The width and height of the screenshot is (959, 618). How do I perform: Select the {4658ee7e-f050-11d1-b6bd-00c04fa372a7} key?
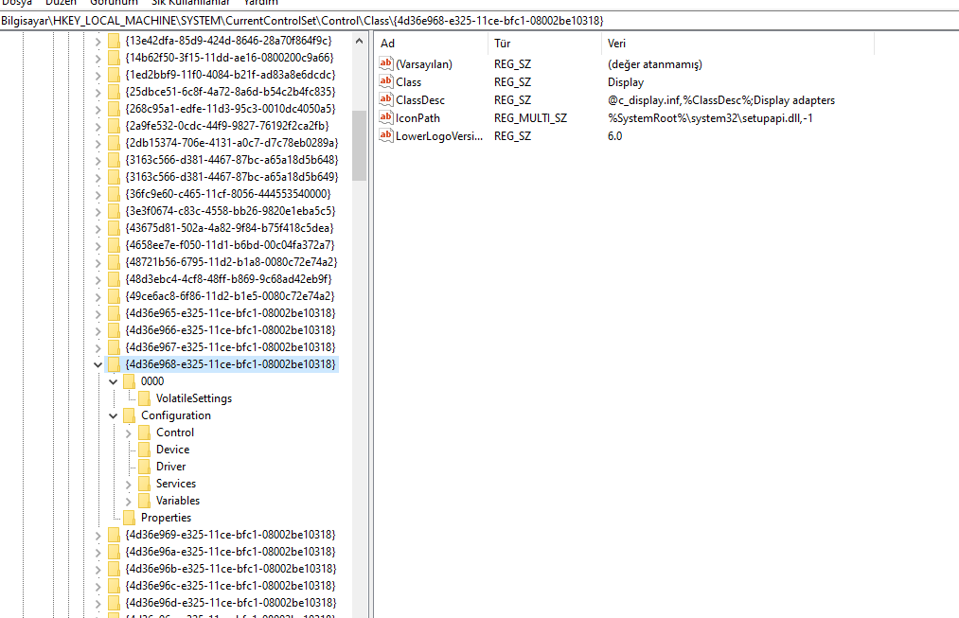pyautogui.click(x=230, y=245)
